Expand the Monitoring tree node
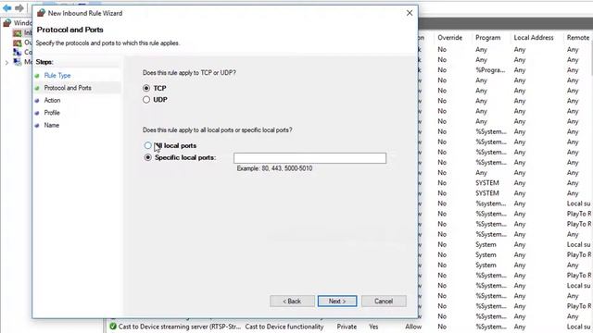The width and height of the screenshot is (593, 333). point(6,62)
